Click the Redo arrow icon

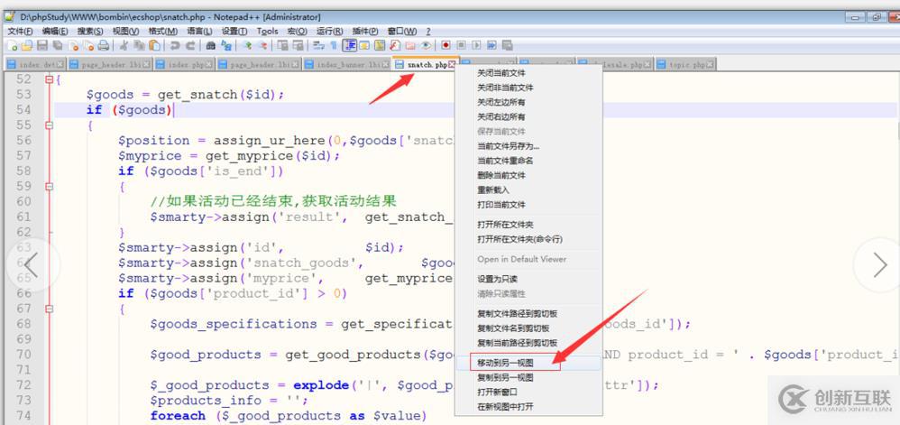(x=190, y=46)
